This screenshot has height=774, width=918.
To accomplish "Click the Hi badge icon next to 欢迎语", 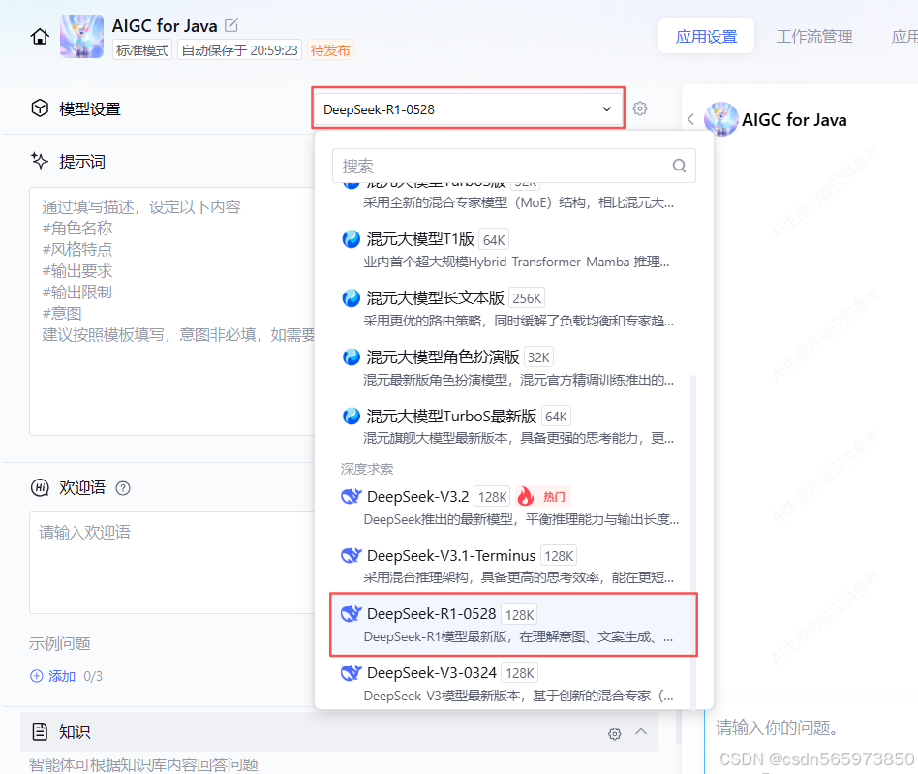I will (x=39, y=487).
